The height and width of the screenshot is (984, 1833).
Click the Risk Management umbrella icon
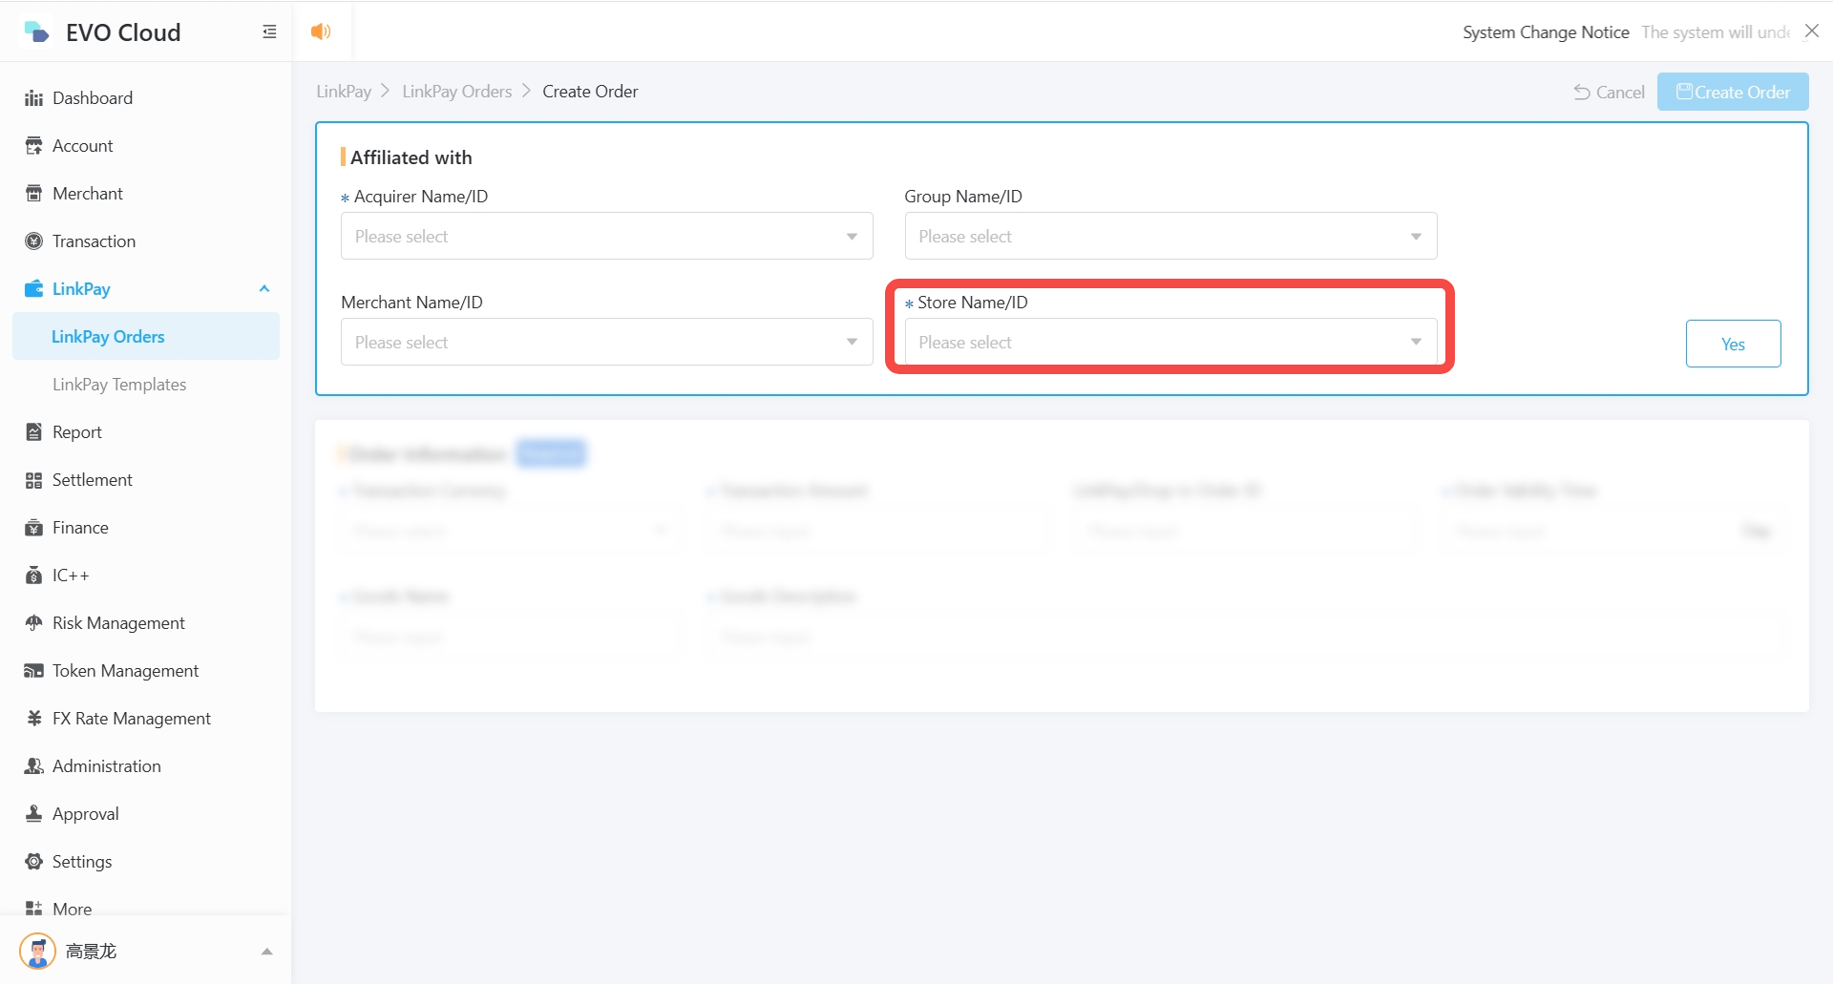(33, 623)
